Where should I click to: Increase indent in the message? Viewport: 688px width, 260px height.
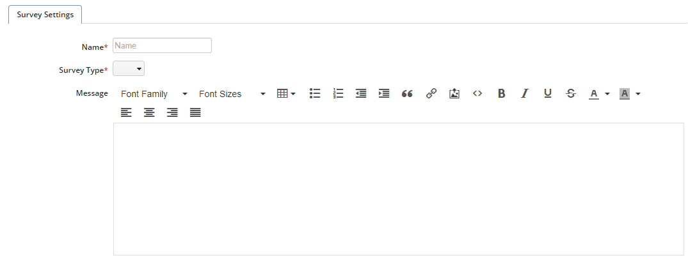pyautogui.click(x=384, y=94)
